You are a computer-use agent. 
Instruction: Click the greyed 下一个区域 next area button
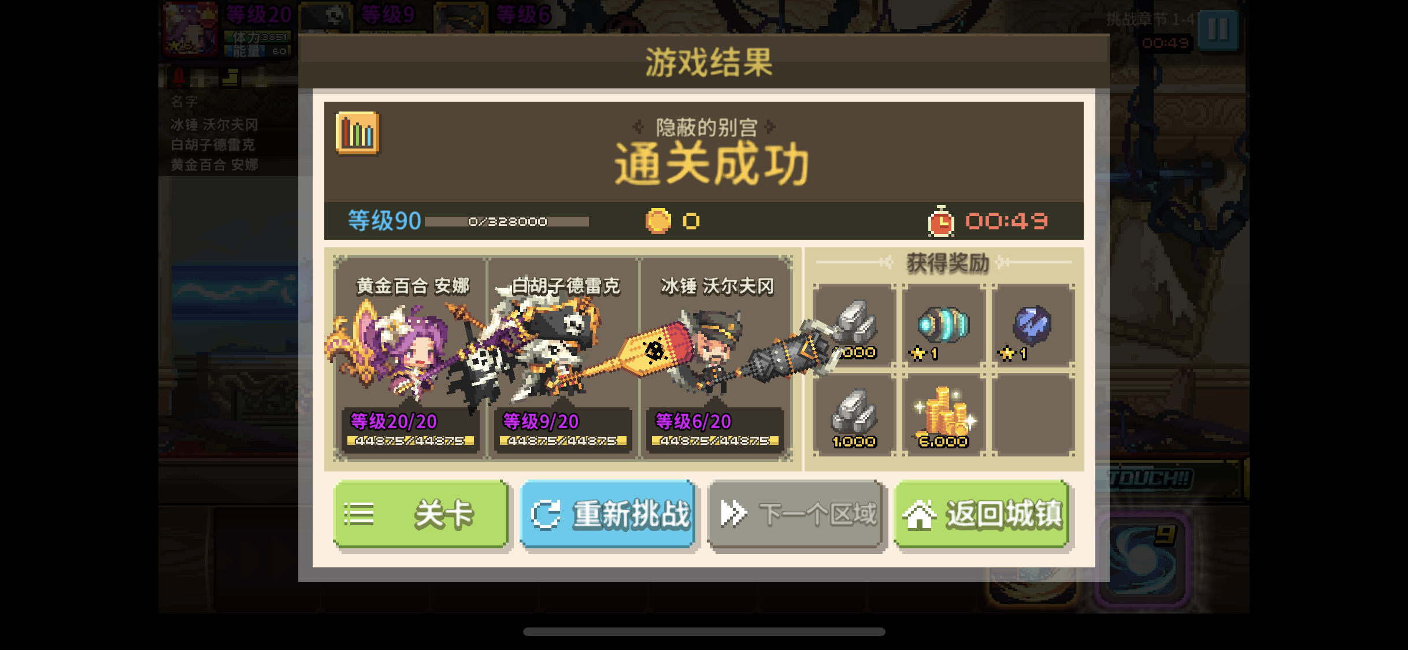tap(795, 514)
